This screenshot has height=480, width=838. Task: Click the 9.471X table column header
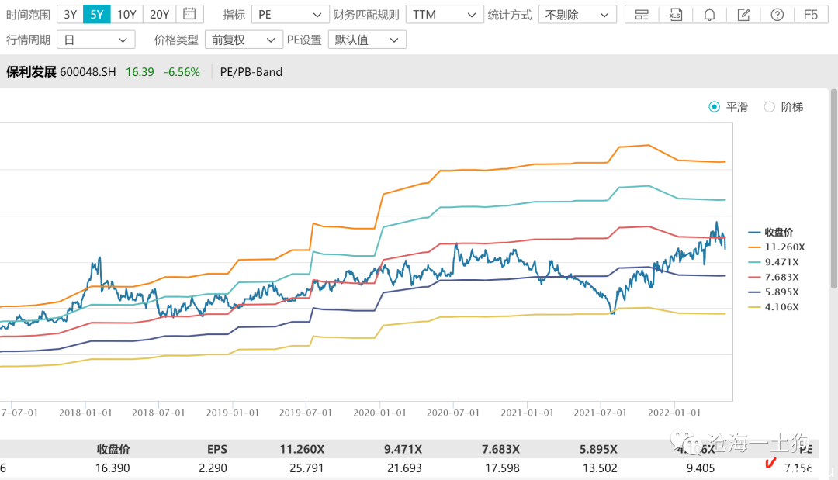pyautogui.click(x=403, y=450)
